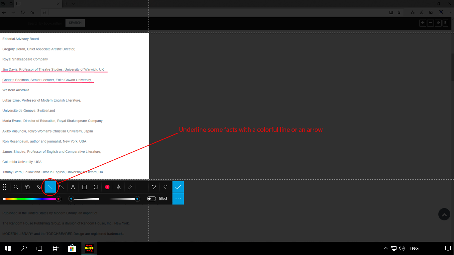The width and height of the screenshot is (454, 255).
Task: Select the numbered step marker tool
Action: pos(107,187)
